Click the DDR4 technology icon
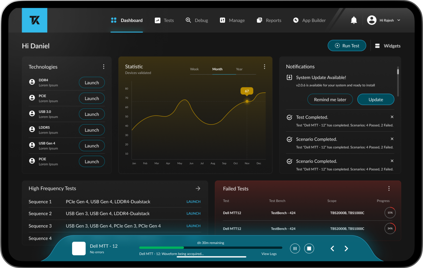This screenshot has height=268, width=423. 32,82
